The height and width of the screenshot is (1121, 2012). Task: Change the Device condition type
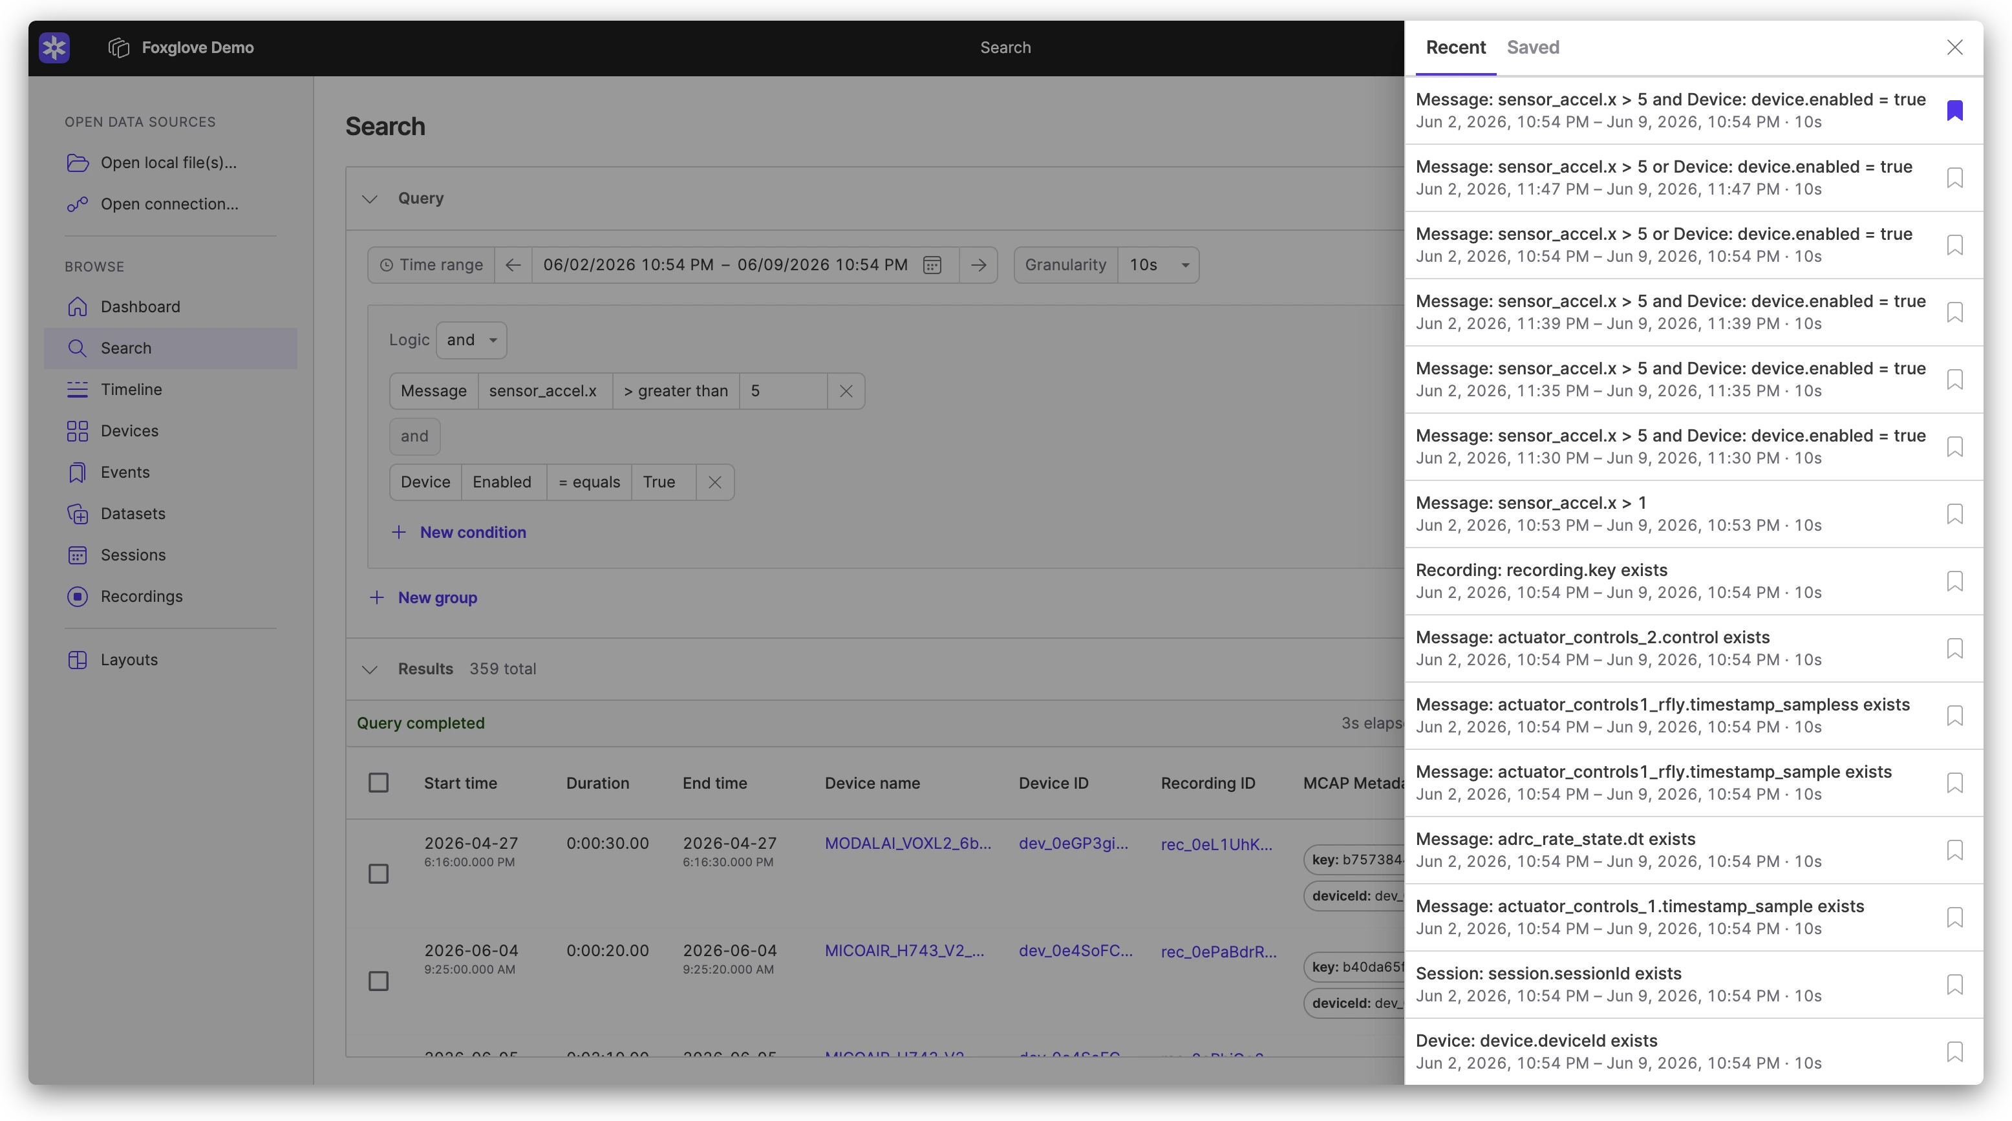(x=425, y=482)
